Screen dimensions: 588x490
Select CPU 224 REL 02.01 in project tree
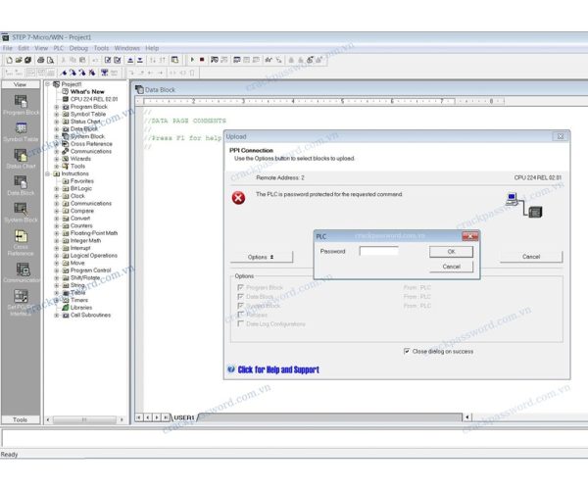94,99
